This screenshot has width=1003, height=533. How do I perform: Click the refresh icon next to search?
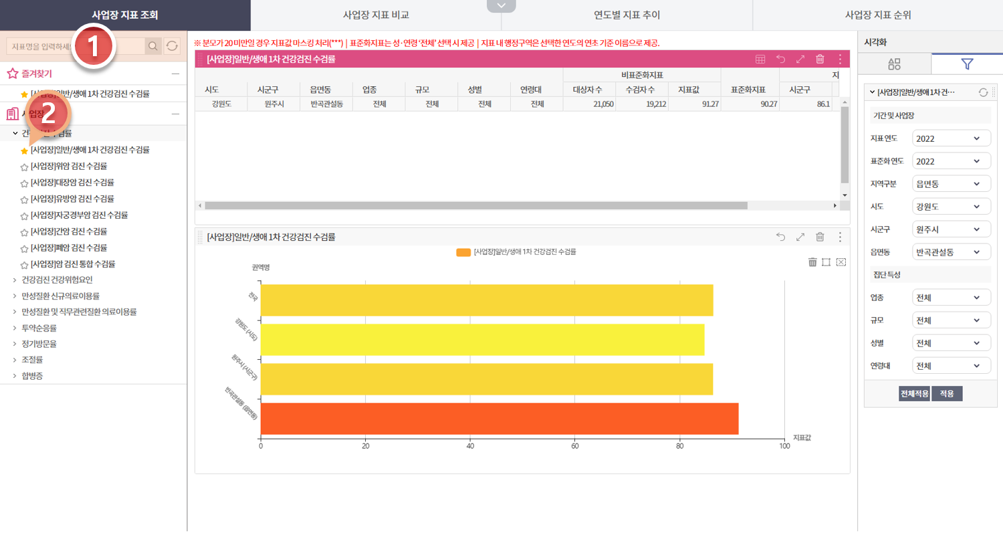[172, 45]
